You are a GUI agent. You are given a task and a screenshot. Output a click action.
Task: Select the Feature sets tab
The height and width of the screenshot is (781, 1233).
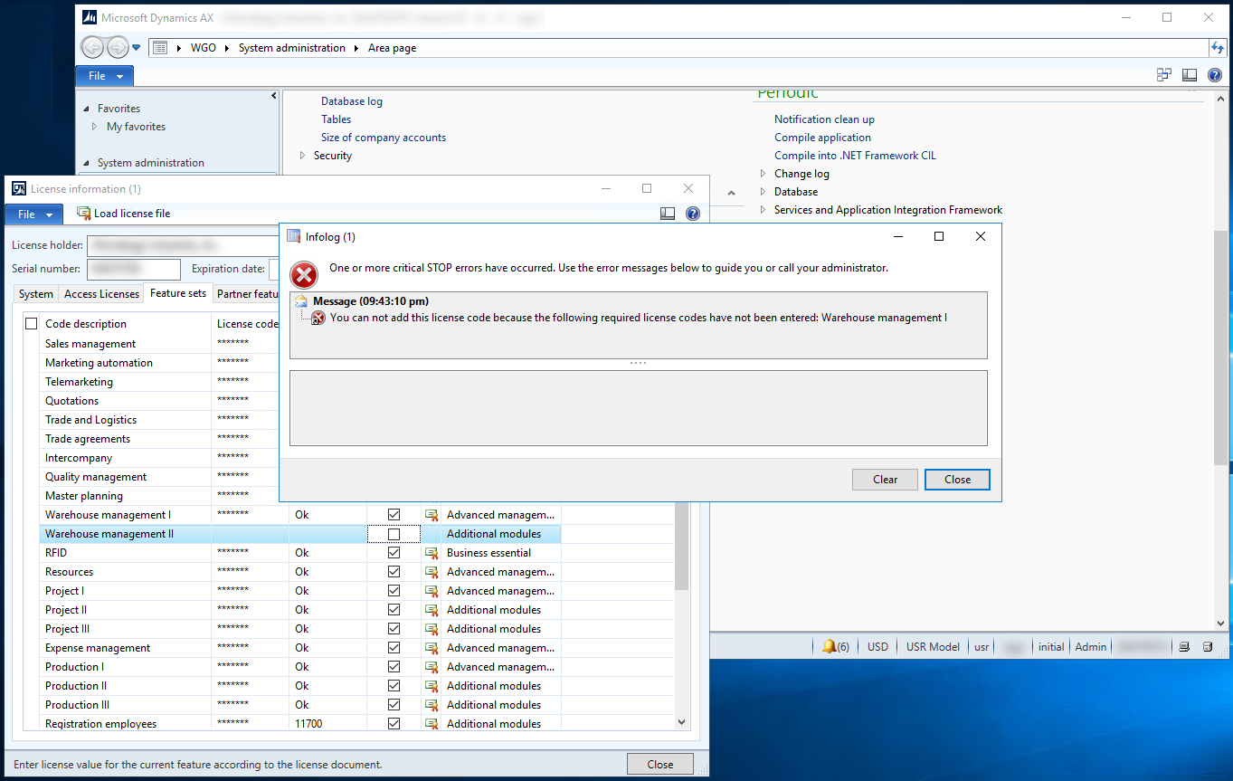[178, 293]
